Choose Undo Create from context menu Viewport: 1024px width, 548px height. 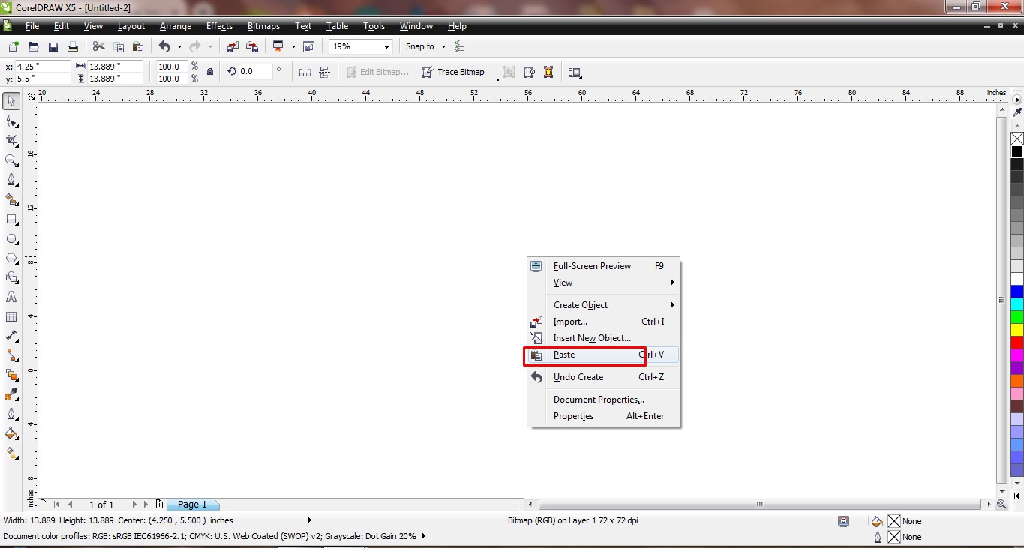[603, 377]
